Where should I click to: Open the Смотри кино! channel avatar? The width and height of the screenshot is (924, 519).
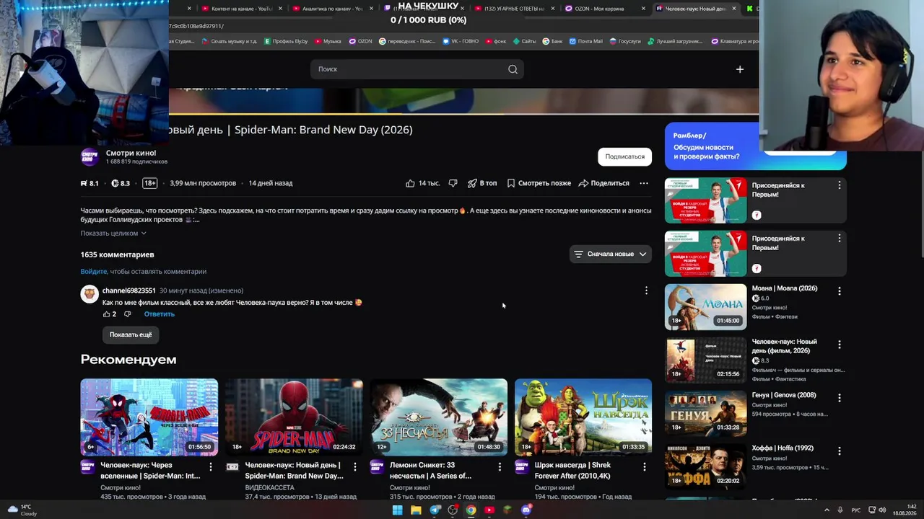click(90, 156)
